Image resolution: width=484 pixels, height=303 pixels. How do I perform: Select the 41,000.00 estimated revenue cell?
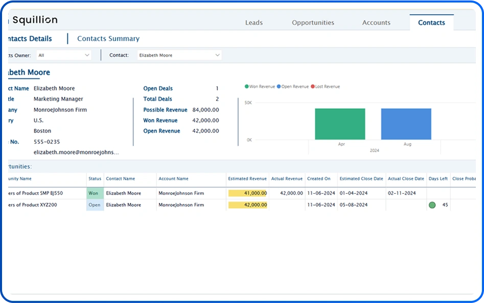pos(247,193)
